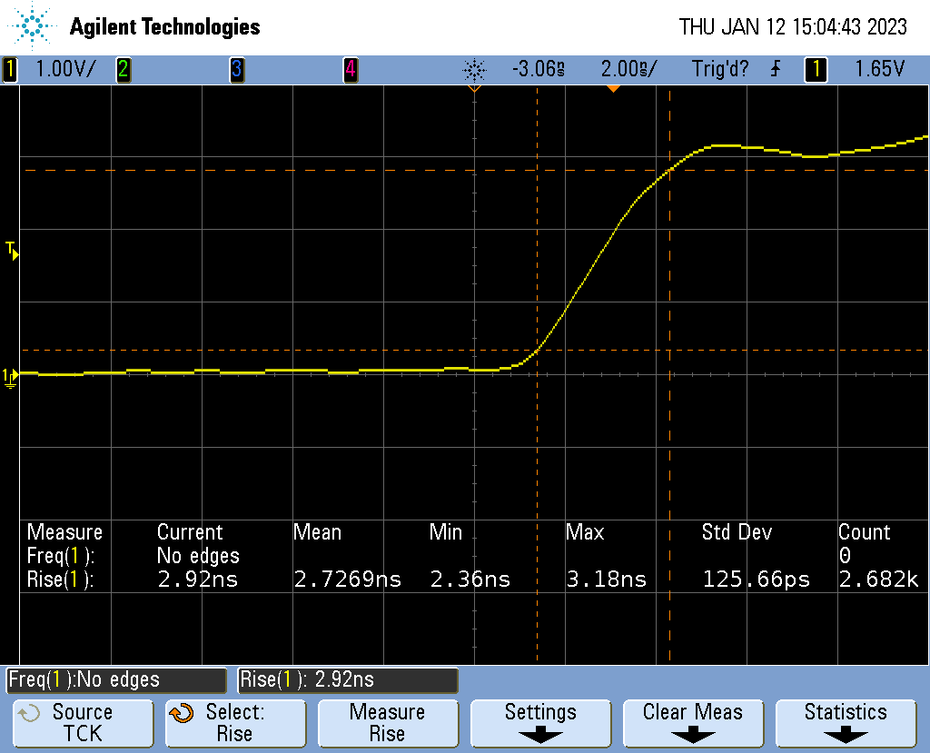The height and width of the screenshot is (753, 930).
Task: Toggle channel 4 pink indicator
Action: pyautogui.click(x=350, y=69)
